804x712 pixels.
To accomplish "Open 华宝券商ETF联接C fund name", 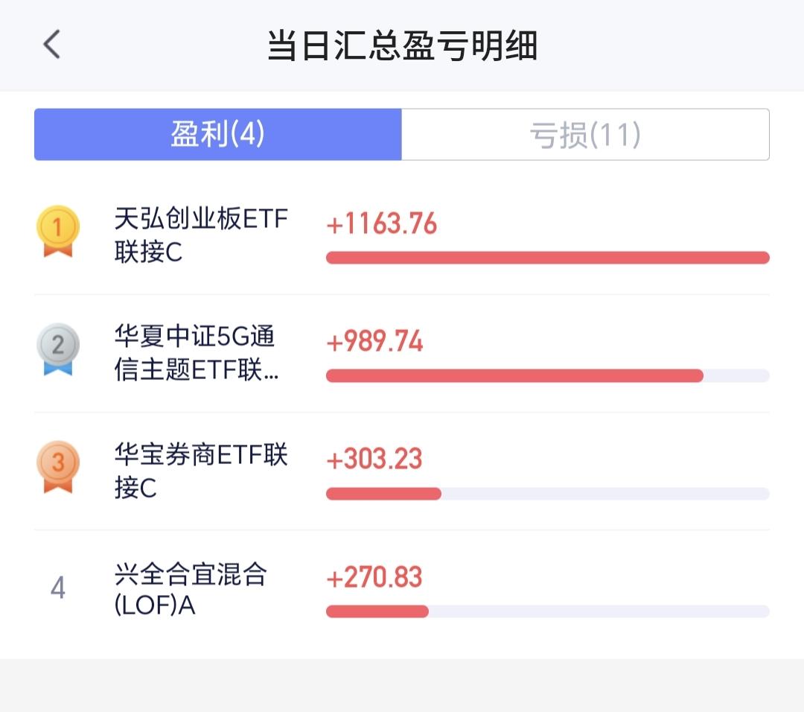I will click(200, 471).
